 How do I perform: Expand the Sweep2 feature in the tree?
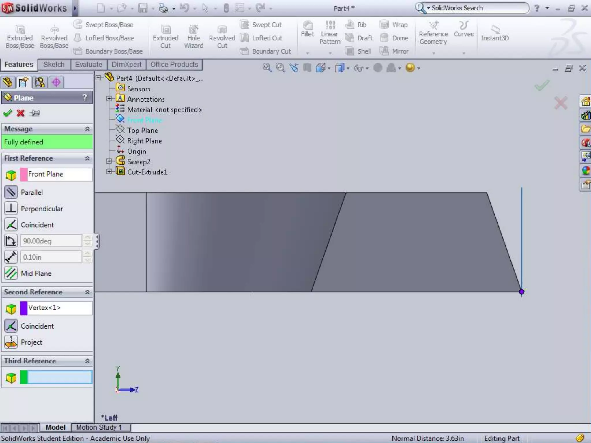pos(109,161)
